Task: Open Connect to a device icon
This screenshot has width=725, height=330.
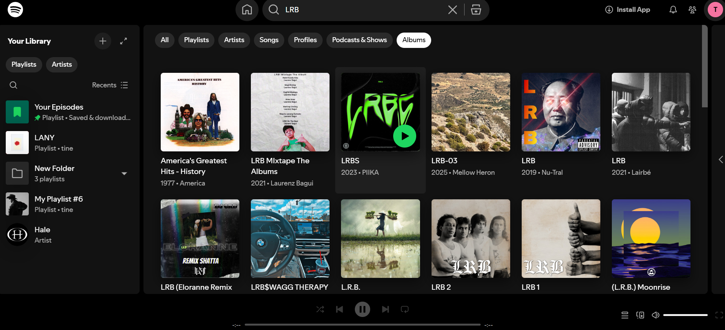Action: (x=640, y=315)
